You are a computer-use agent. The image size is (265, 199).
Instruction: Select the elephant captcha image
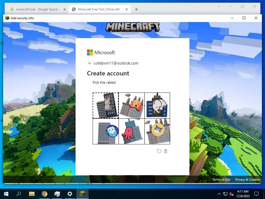157,105
